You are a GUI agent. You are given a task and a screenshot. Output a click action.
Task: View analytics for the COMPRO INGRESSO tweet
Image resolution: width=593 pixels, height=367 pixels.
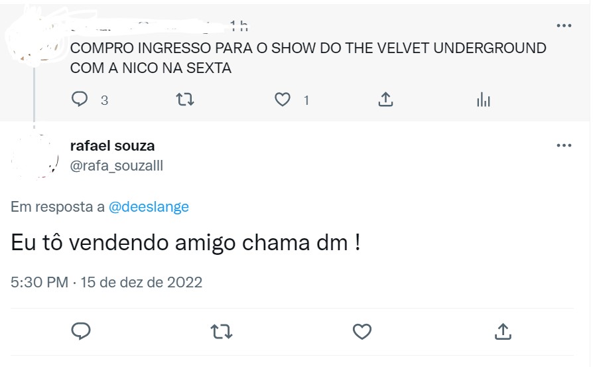point(484,100)
